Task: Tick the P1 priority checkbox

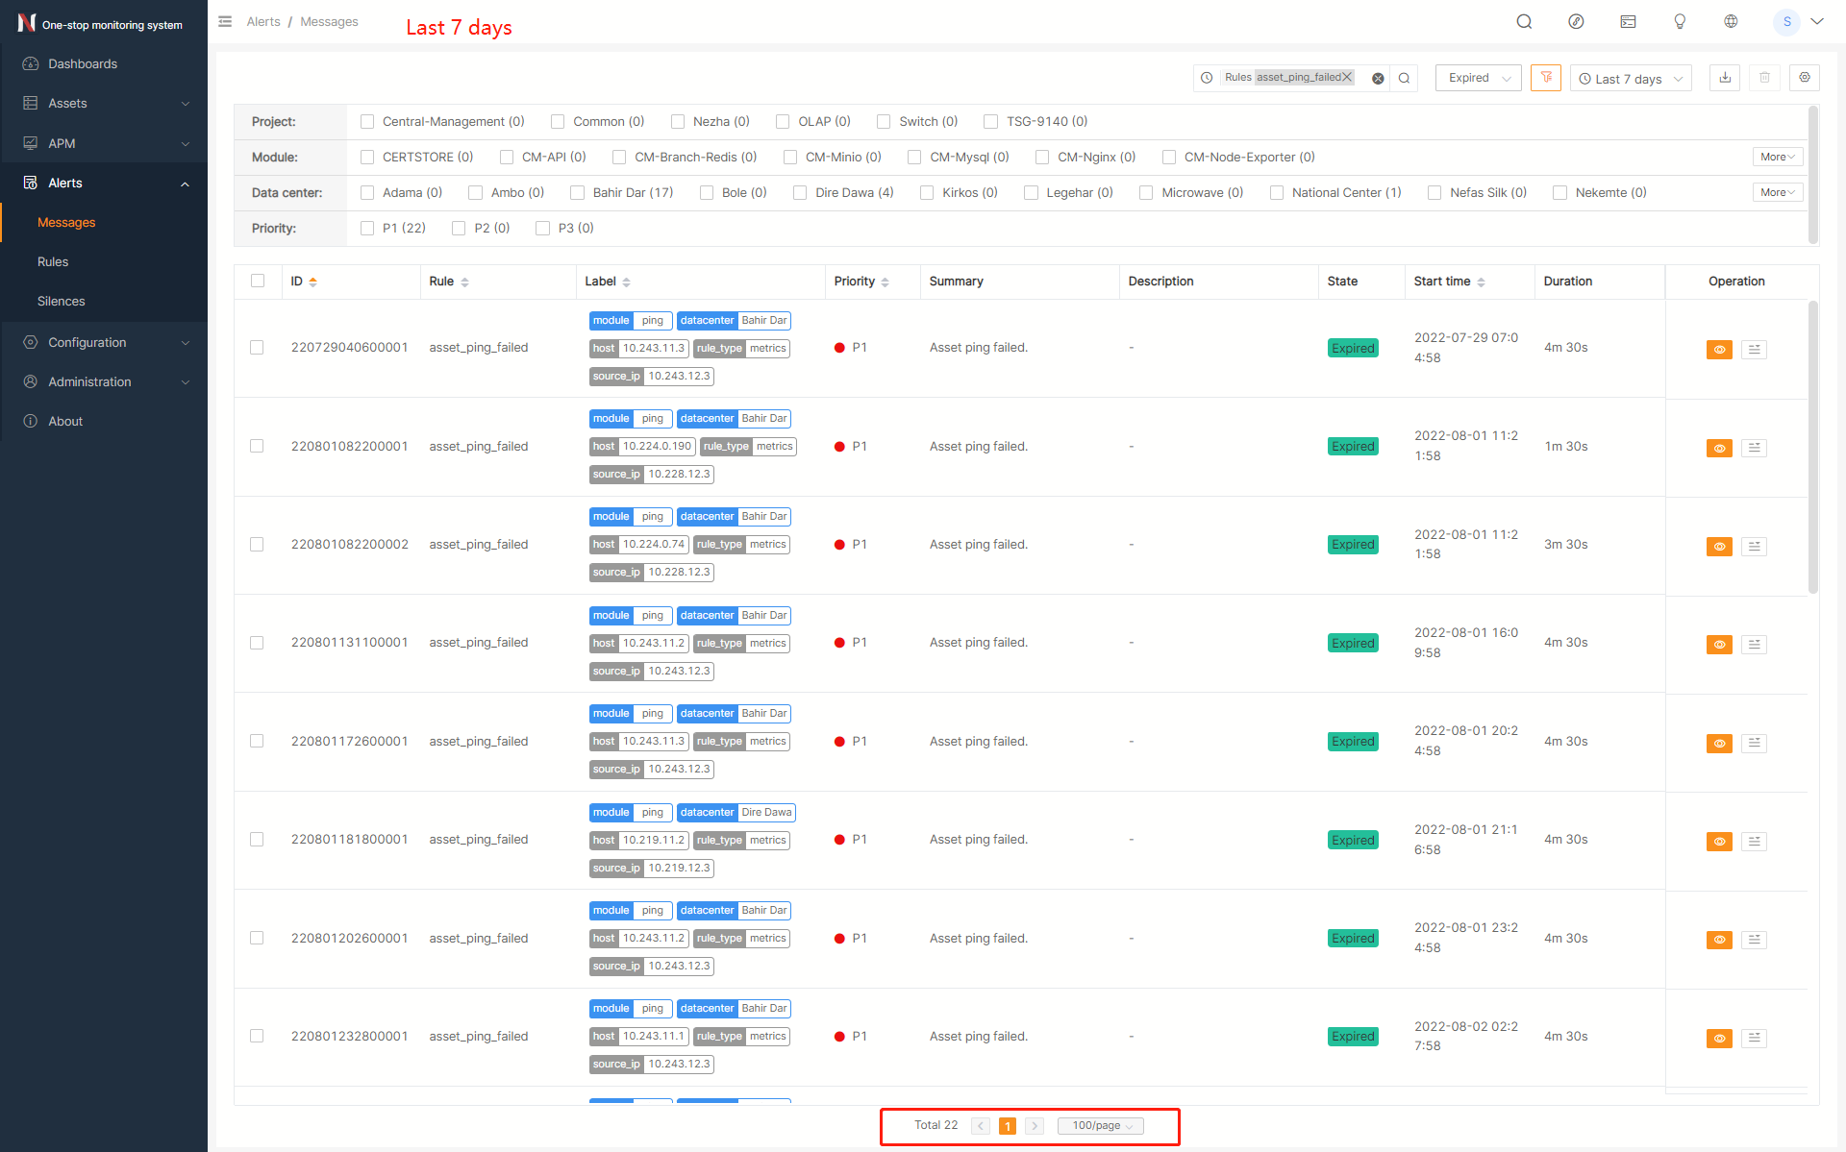Action: point(367,229)
